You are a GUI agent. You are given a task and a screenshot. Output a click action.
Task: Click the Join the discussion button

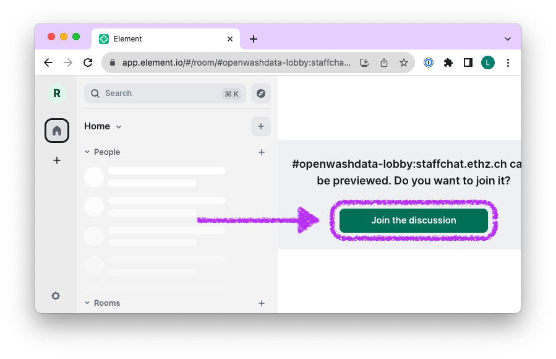click(x=414, y=220)
